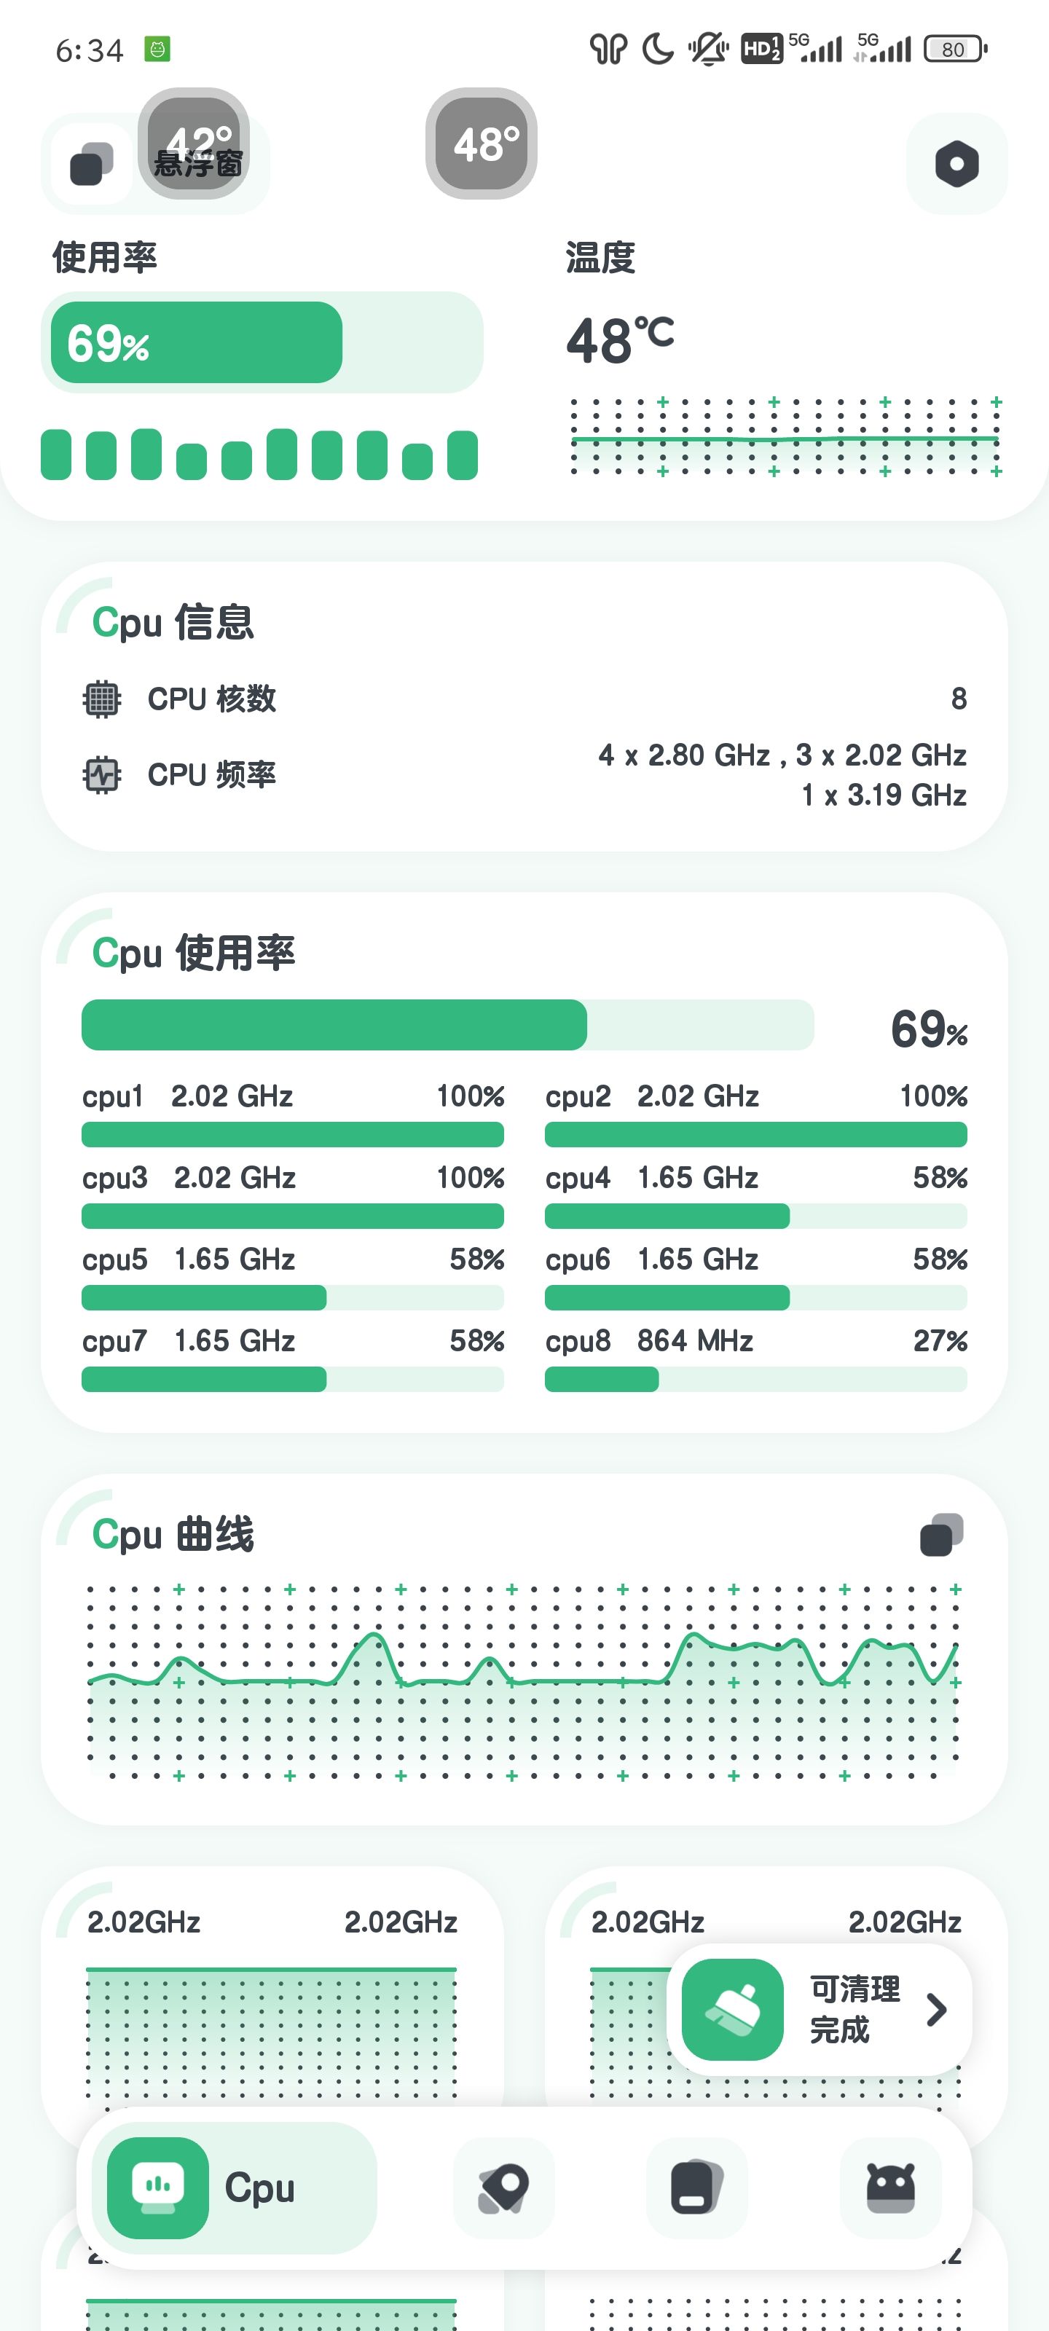Viewport: 1049px width, 2331px height.
Task: Open the battery indicator in status bar
Action: tap(955, 49)
